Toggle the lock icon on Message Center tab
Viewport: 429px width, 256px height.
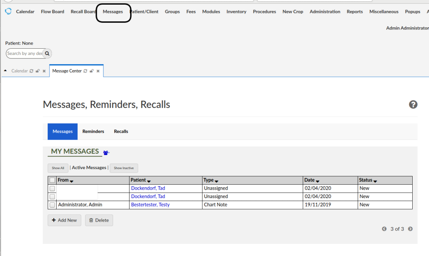91,71
